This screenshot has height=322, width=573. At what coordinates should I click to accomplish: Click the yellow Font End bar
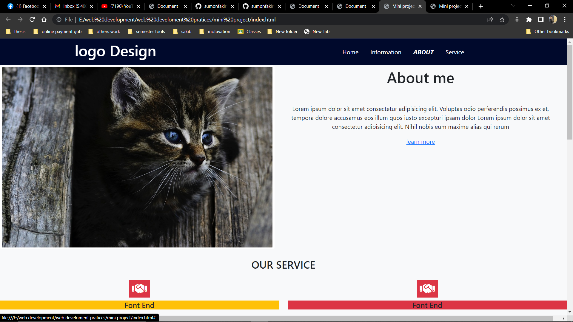click(x=139, y=305)
